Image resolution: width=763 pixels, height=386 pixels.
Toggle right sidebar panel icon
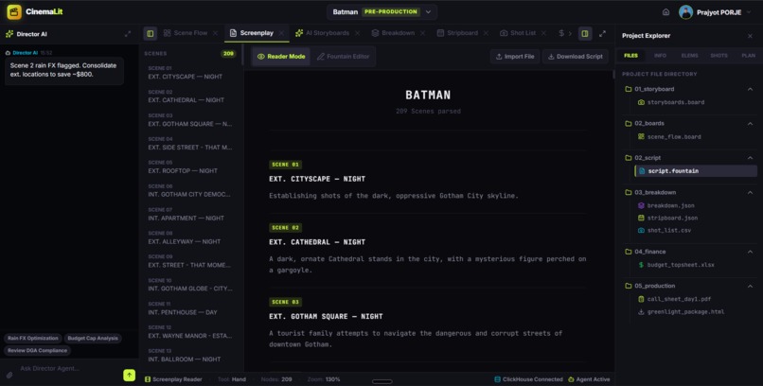click(x=585, y=33)
